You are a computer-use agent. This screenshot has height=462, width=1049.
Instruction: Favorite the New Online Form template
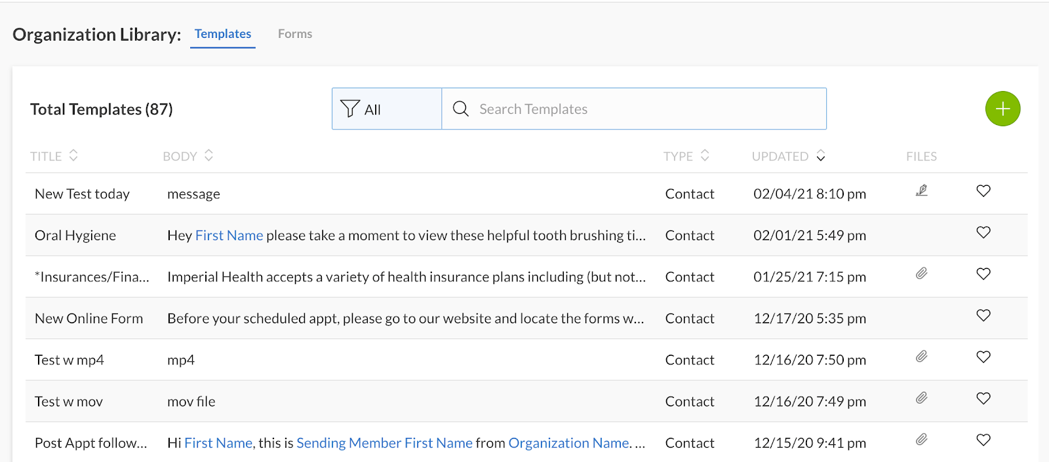pos(983,315)
